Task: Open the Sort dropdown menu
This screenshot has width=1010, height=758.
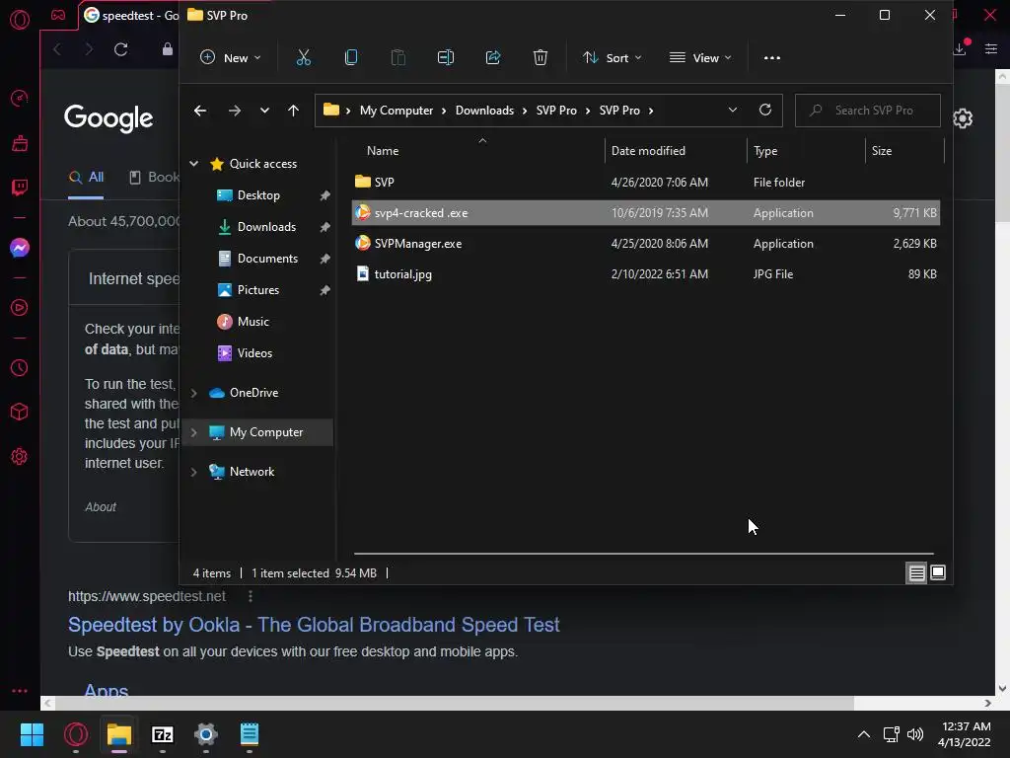Action: (x=612, y=58)
